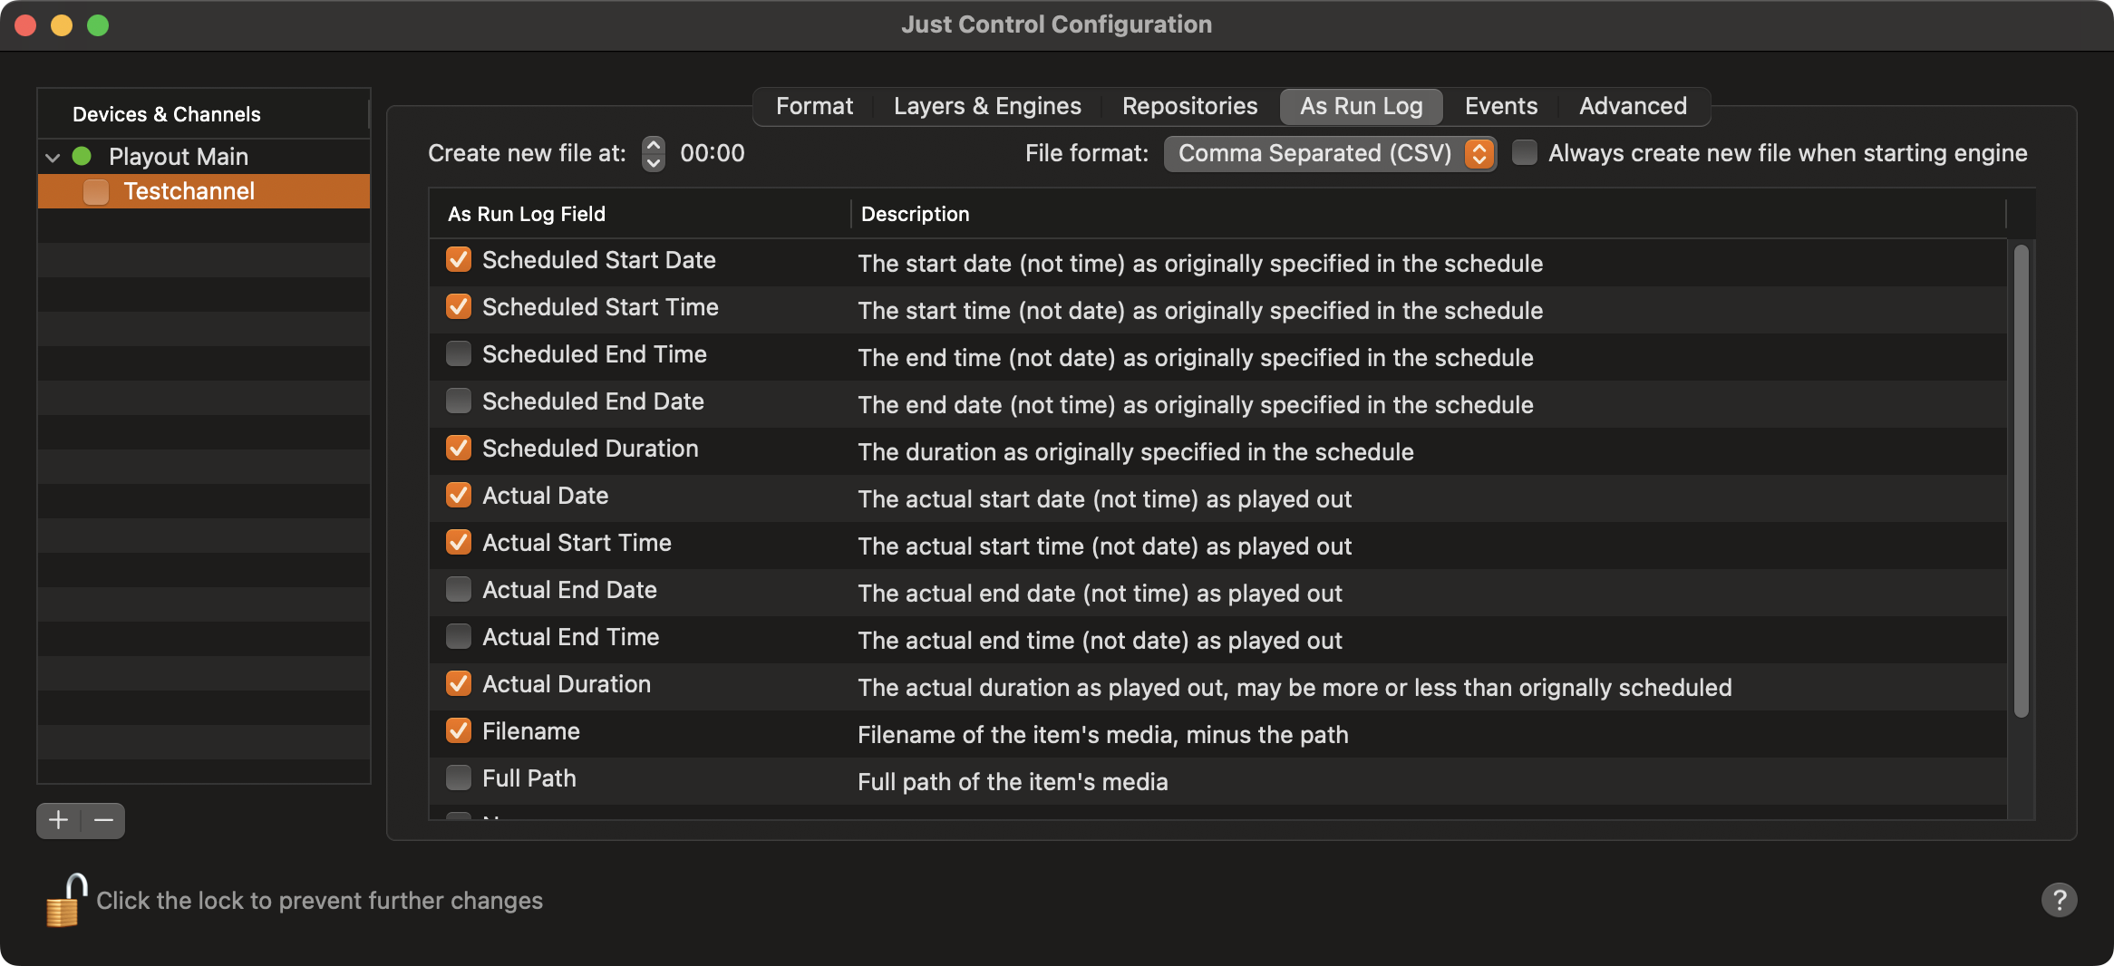Click the green status dot of Playout Main
This screenshot has height=966, width=2114.
pos(82,156)
